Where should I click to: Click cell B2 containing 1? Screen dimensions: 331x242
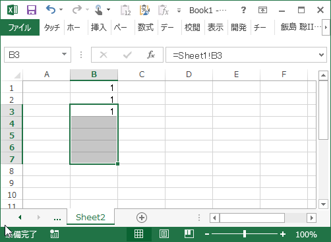coord(94,100)
